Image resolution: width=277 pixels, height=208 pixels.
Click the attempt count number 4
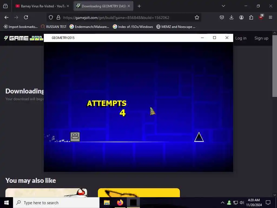[123, 113]
